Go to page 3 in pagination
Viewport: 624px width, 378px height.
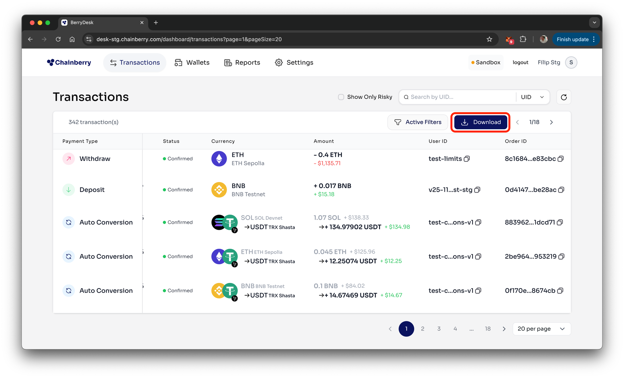(x=439, y=329)
